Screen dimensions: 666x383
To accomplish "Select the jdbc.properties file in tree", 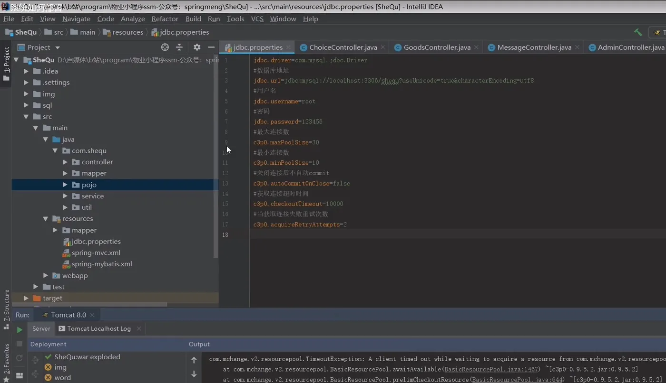I will tap(96, 241).
